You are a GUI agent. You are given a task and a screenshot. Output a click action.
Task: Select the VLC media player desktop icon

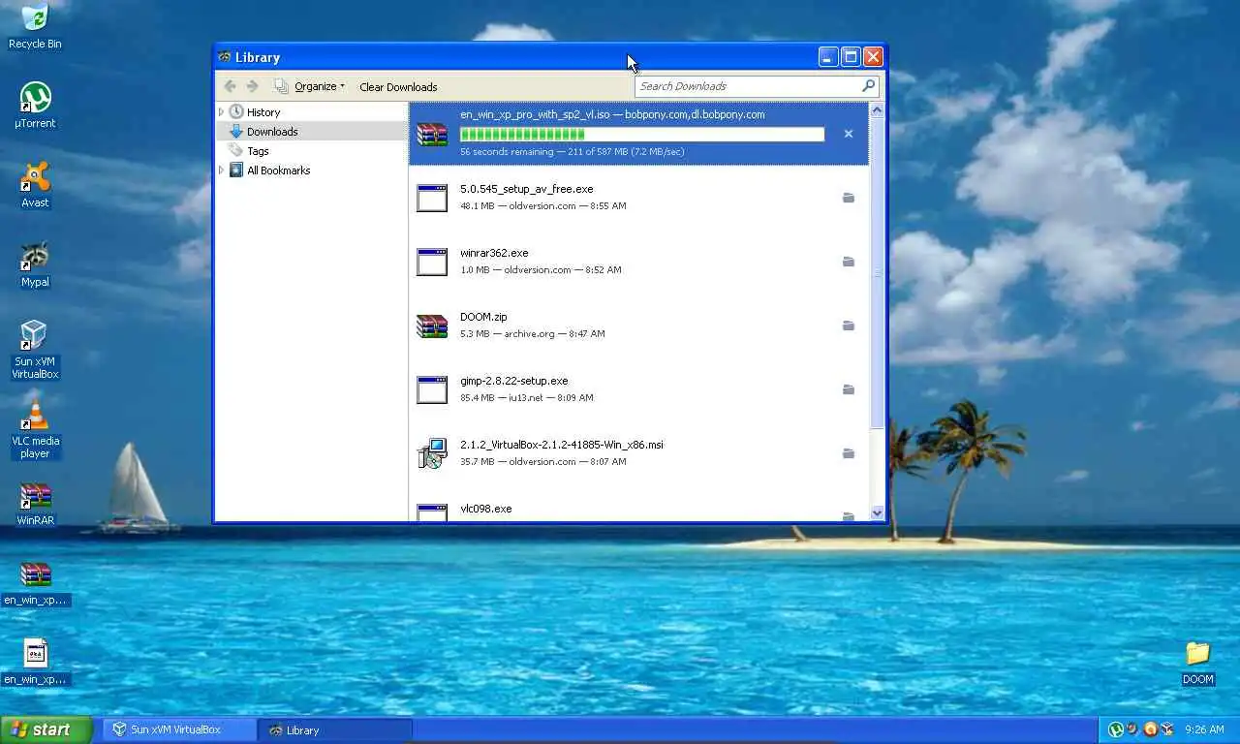coord(35,430)
